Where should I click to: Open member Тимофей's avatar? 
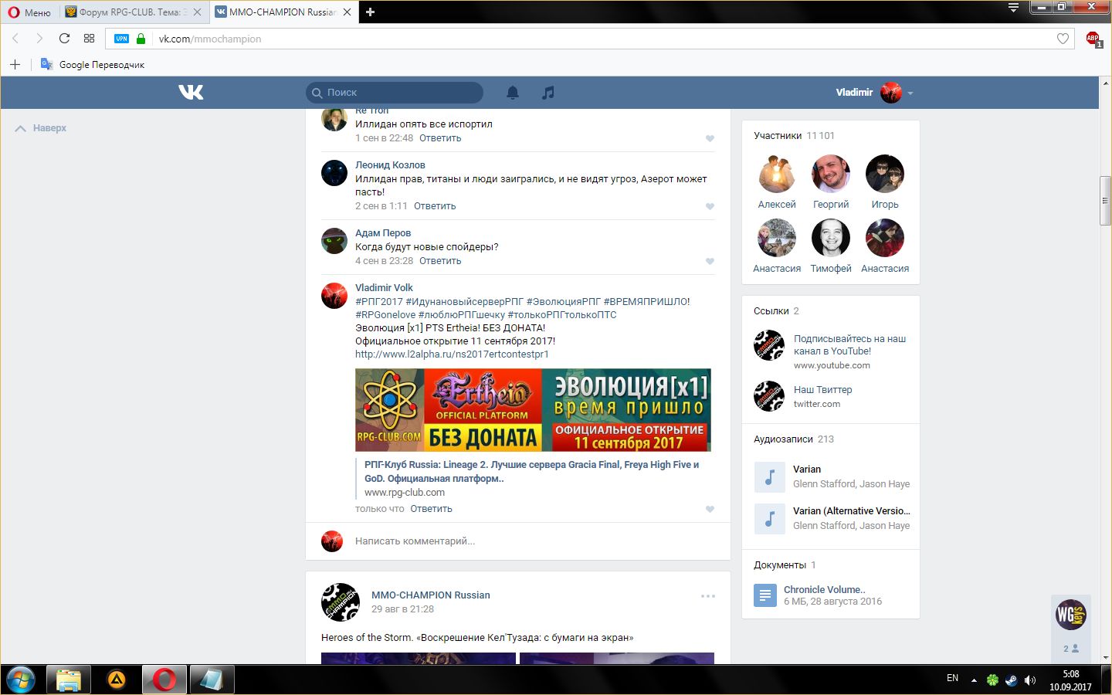[831, 237]
